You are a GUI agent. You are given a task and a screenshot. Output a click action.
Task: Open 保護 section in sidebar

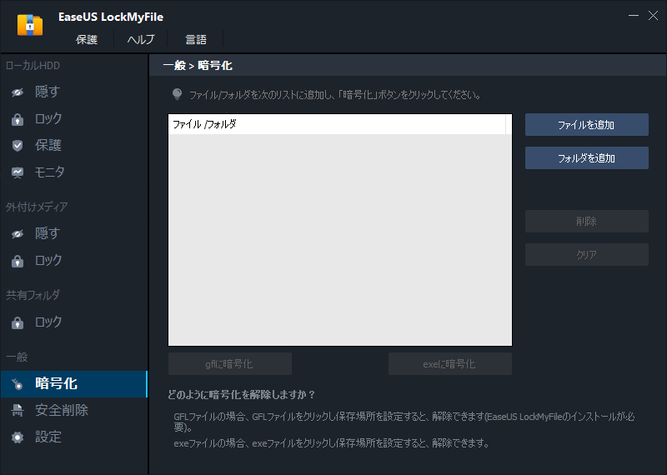coord(74,146)
